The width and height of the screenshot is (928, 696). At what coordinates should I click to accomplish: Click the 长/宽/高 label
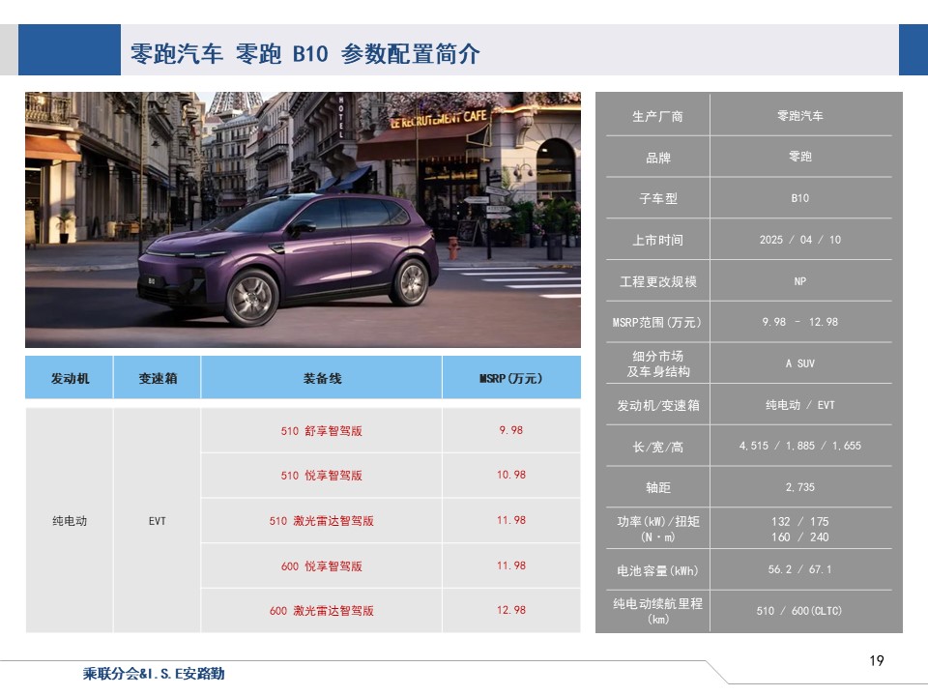(657, 447)
